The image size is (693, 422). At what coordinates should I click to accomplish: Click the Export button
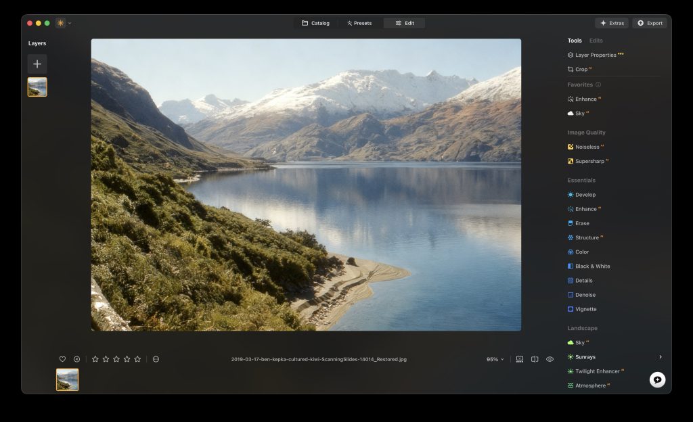coord(649,22)
